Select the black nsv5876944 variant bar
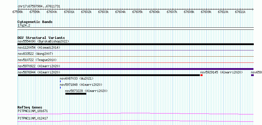This screenshot has height=125, width=262. click(x=109, y=75)
